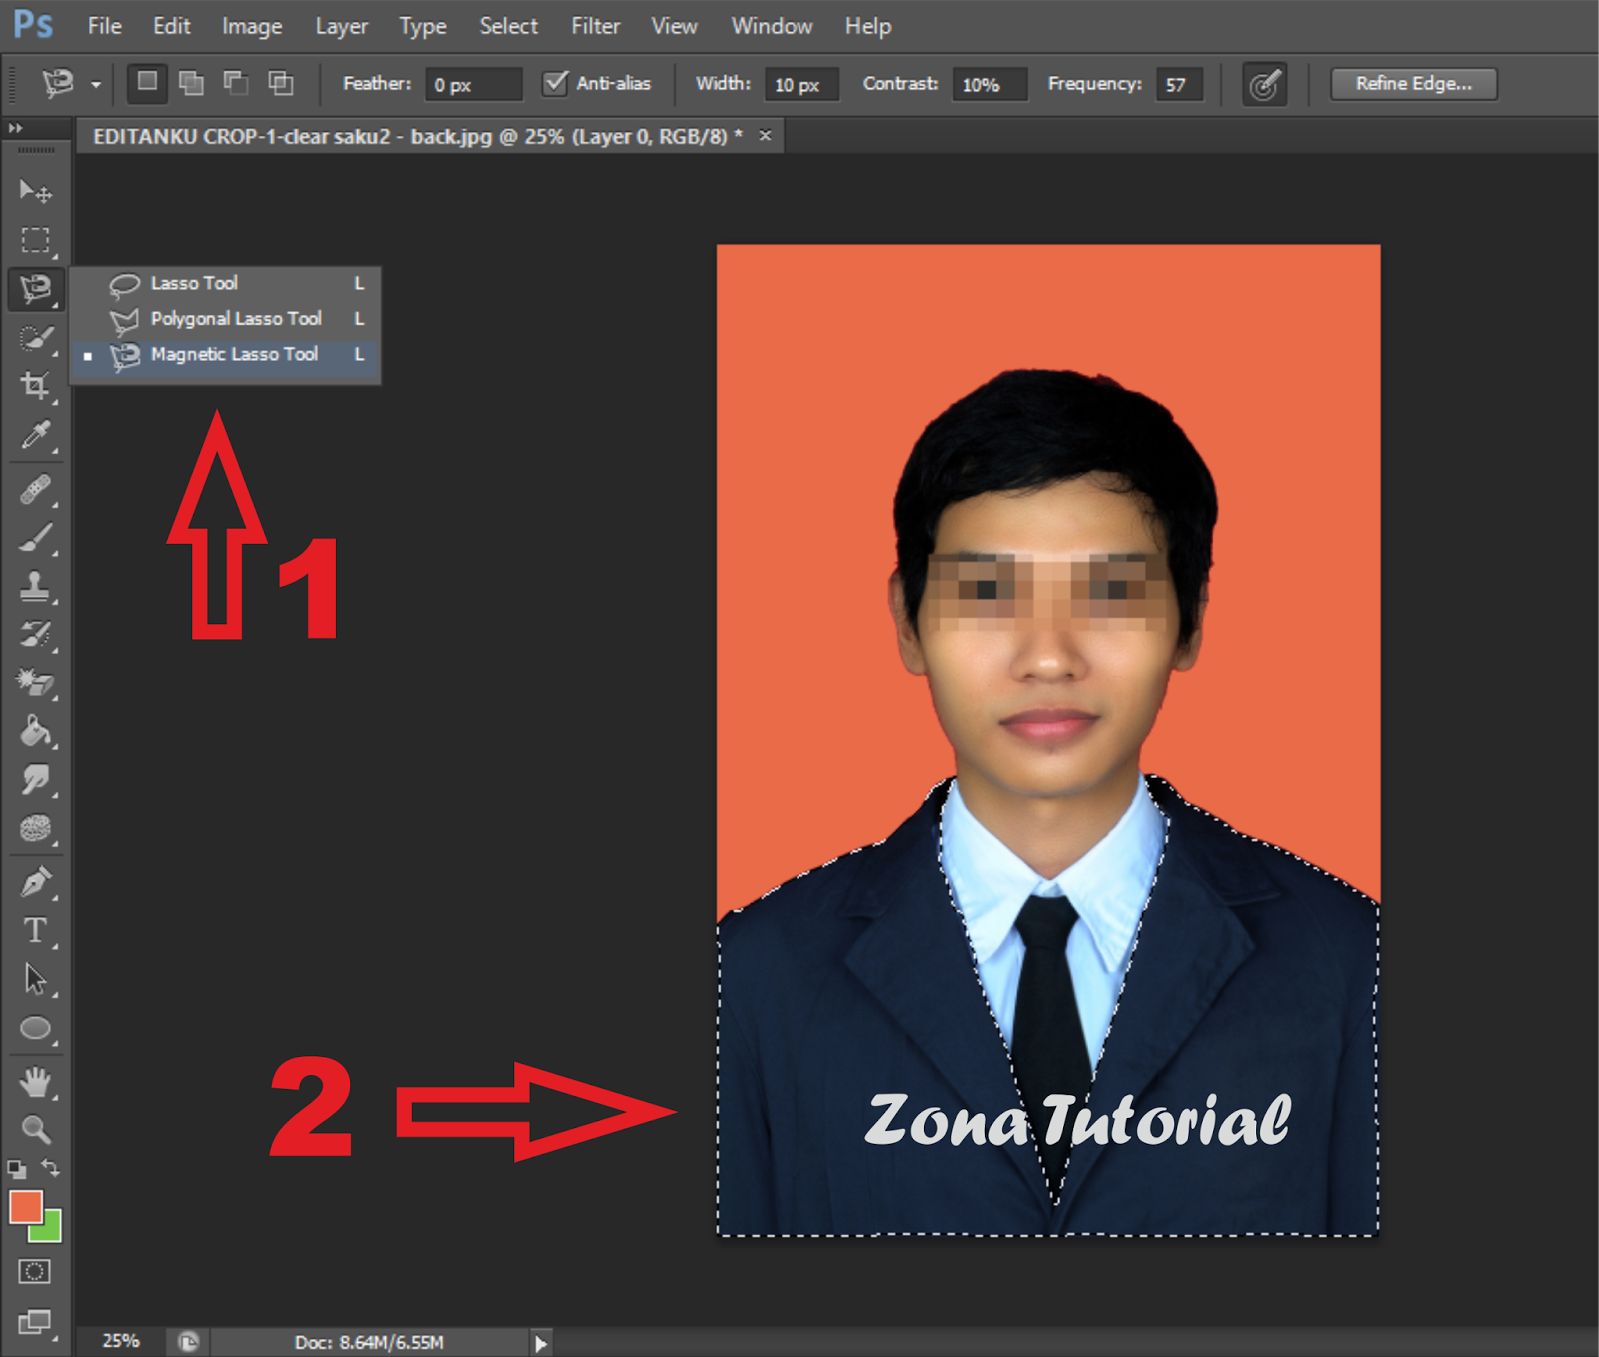Open the View menu
This screenshot has width=1599, height=1357.
[x=675, y=26]
